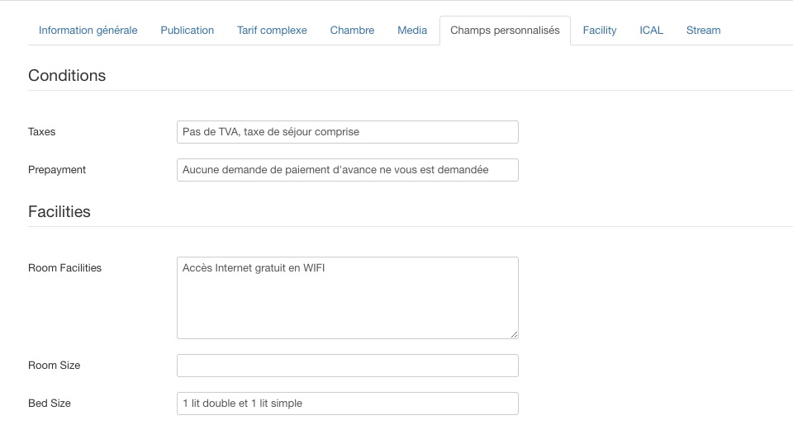This screenshot has height=439, width=793.
Task: Switch to the Facility tab
Action: (600, 31)
